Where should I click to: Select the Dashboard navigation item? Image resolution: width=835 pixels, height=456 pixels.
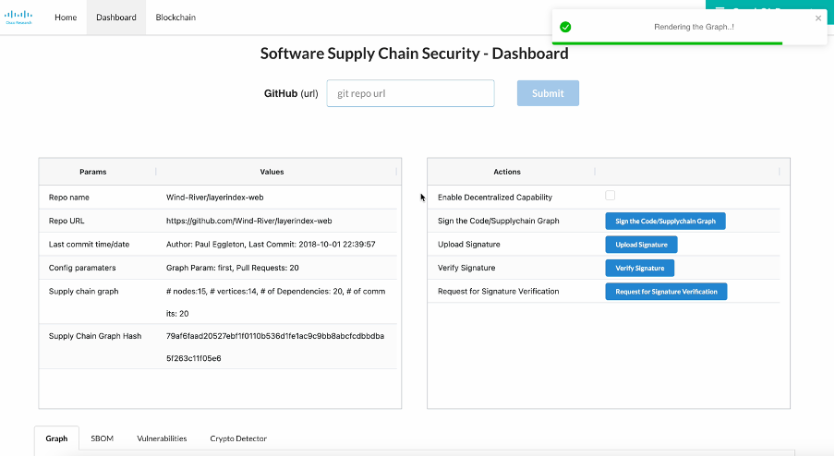click(x=116, y=18)
